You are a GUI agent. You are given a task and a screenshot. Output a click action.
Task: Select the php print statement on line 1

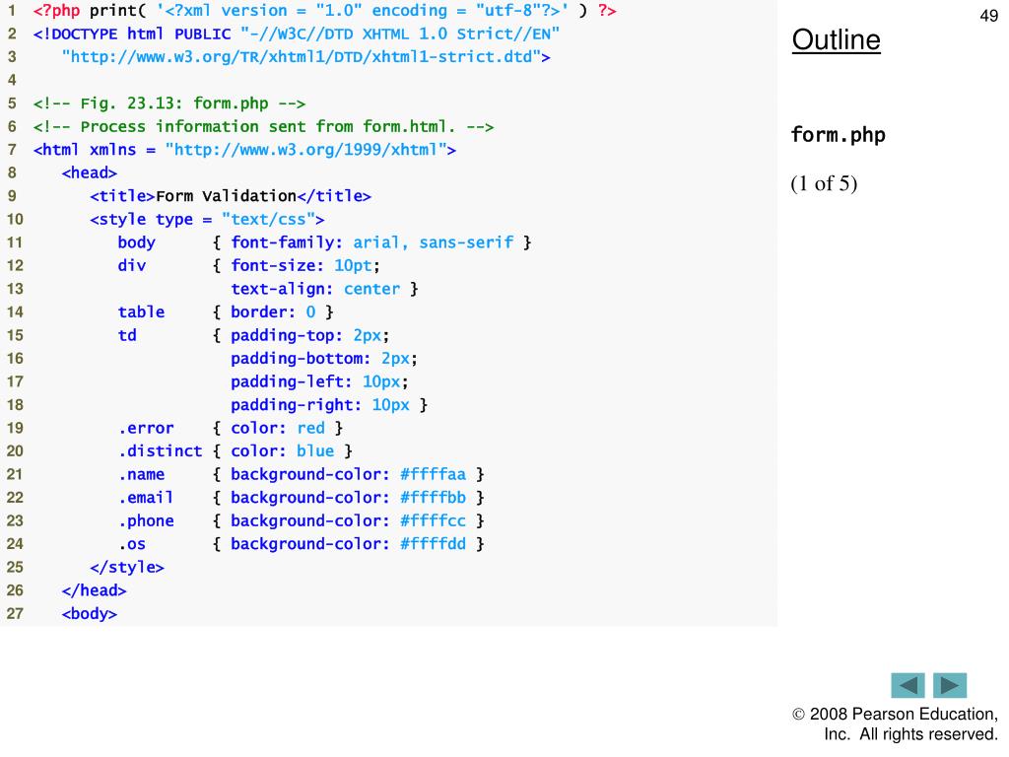click(x=325, y=11)
